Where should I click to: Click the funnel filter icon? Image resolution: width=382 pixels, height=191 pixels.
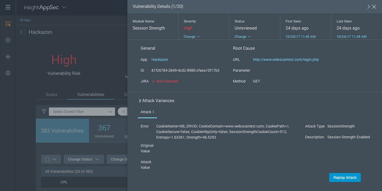(44, 112)
